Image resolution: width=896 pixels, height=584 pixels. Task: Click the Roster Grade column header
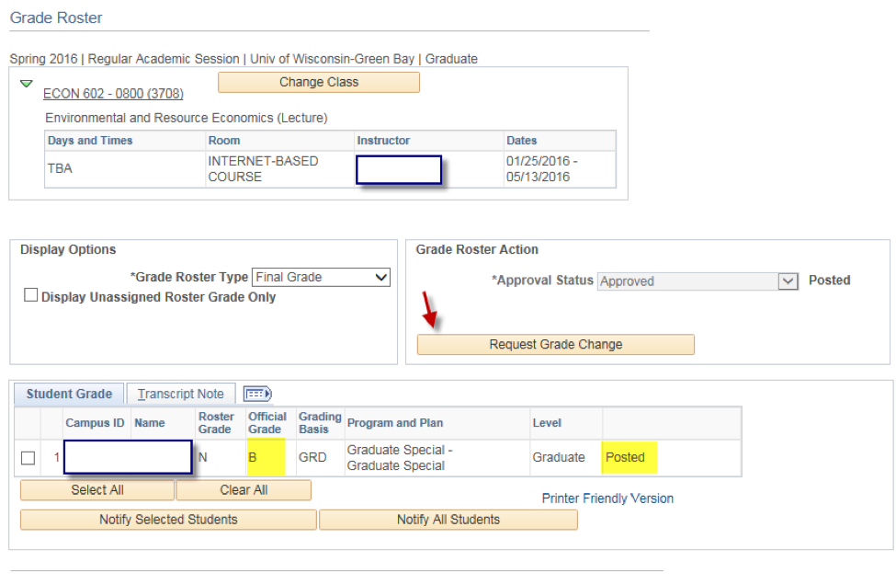216,423
